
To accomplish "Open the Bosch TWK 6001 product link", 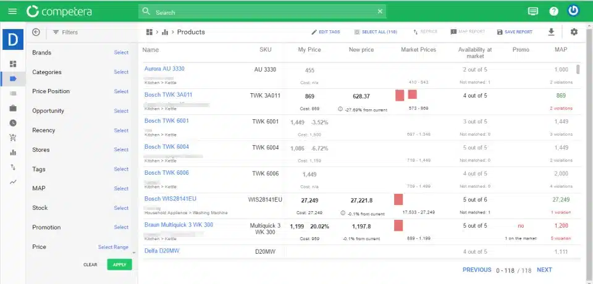I will [x=166, y=121].
